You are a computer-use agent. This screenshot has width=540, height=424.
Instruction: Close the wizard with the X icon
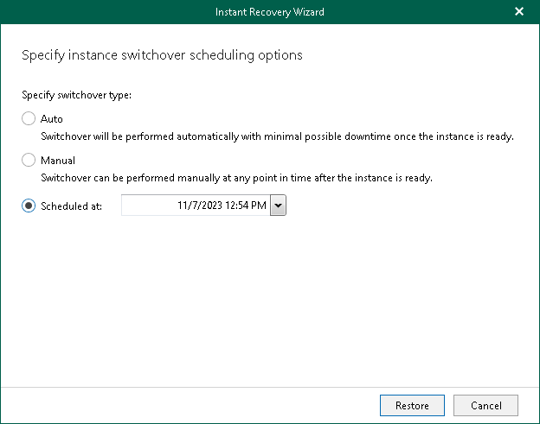click(x=519, y=11)
